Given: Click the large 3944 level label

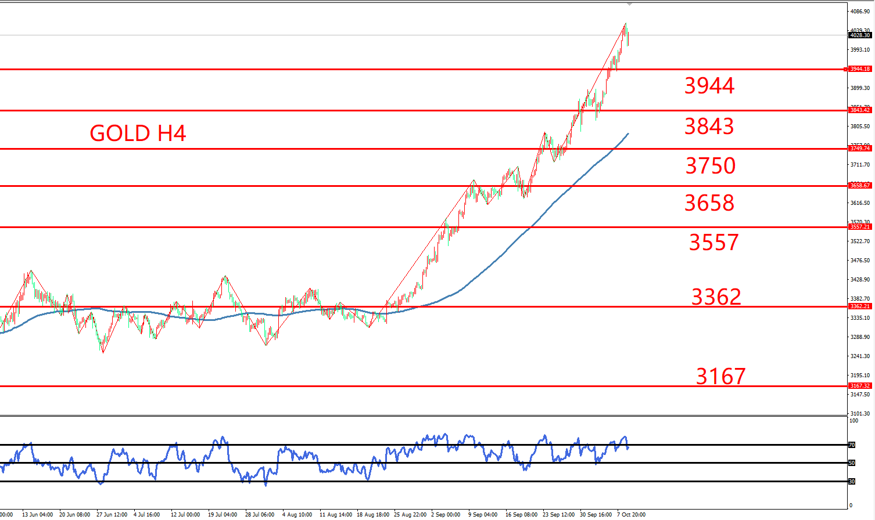Looking at the screenshot, I should pyautogui.click(x=709, y=86).
